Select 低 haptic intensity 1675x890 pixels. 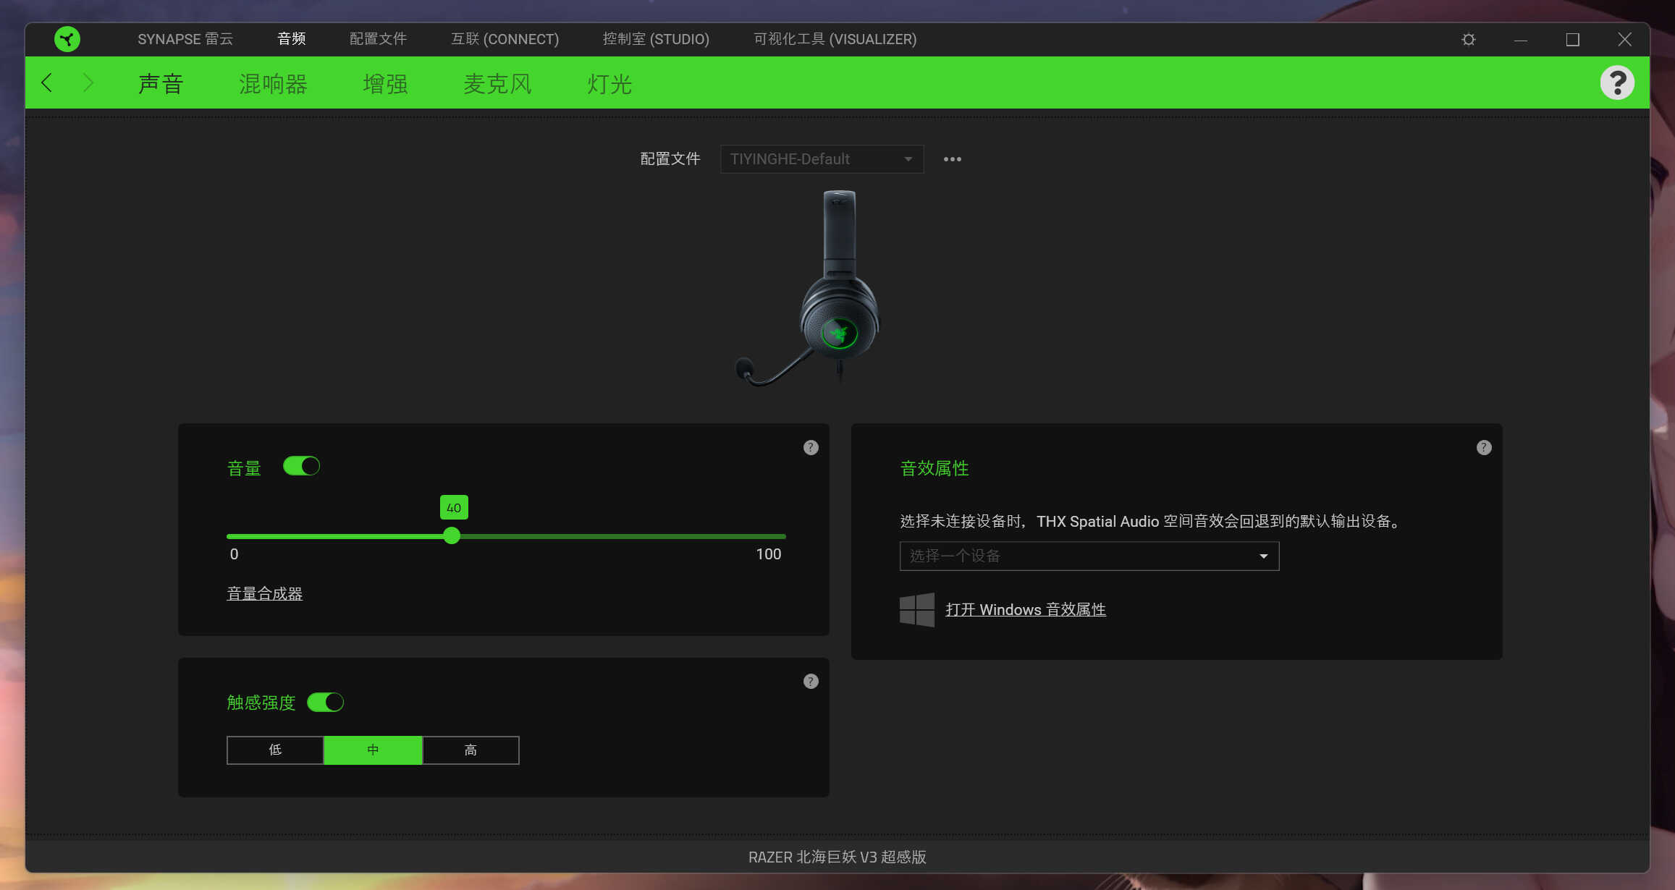tap(275, 750)
